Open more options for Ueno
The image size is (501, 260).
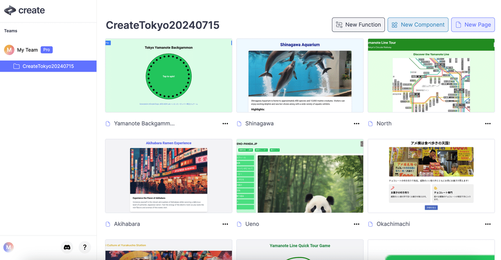coord(357,224)
